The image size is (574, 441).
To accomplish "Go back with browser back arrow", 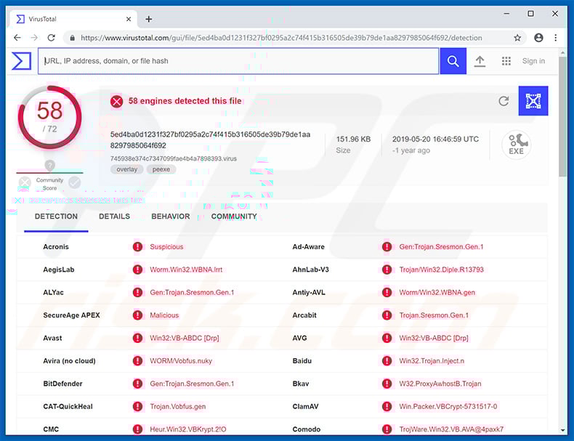I will tap(17, 38).
